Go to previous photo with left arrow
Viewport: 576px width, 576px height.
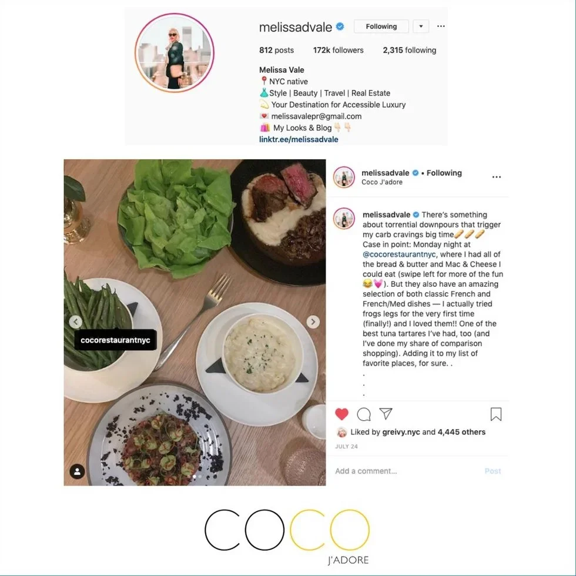pos(76,322)
